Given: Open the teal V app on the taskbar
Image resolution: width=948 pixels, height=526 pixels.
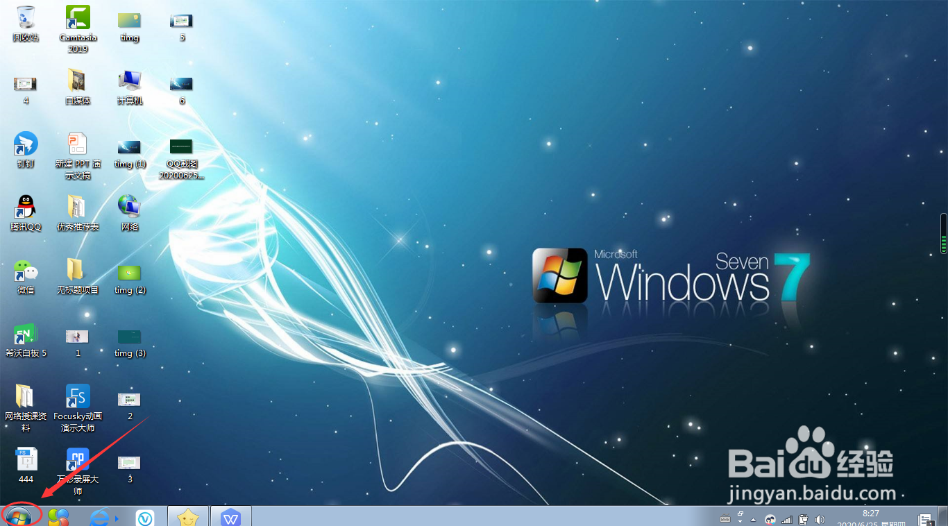Looking at the screenshot, I should (145, 518).
